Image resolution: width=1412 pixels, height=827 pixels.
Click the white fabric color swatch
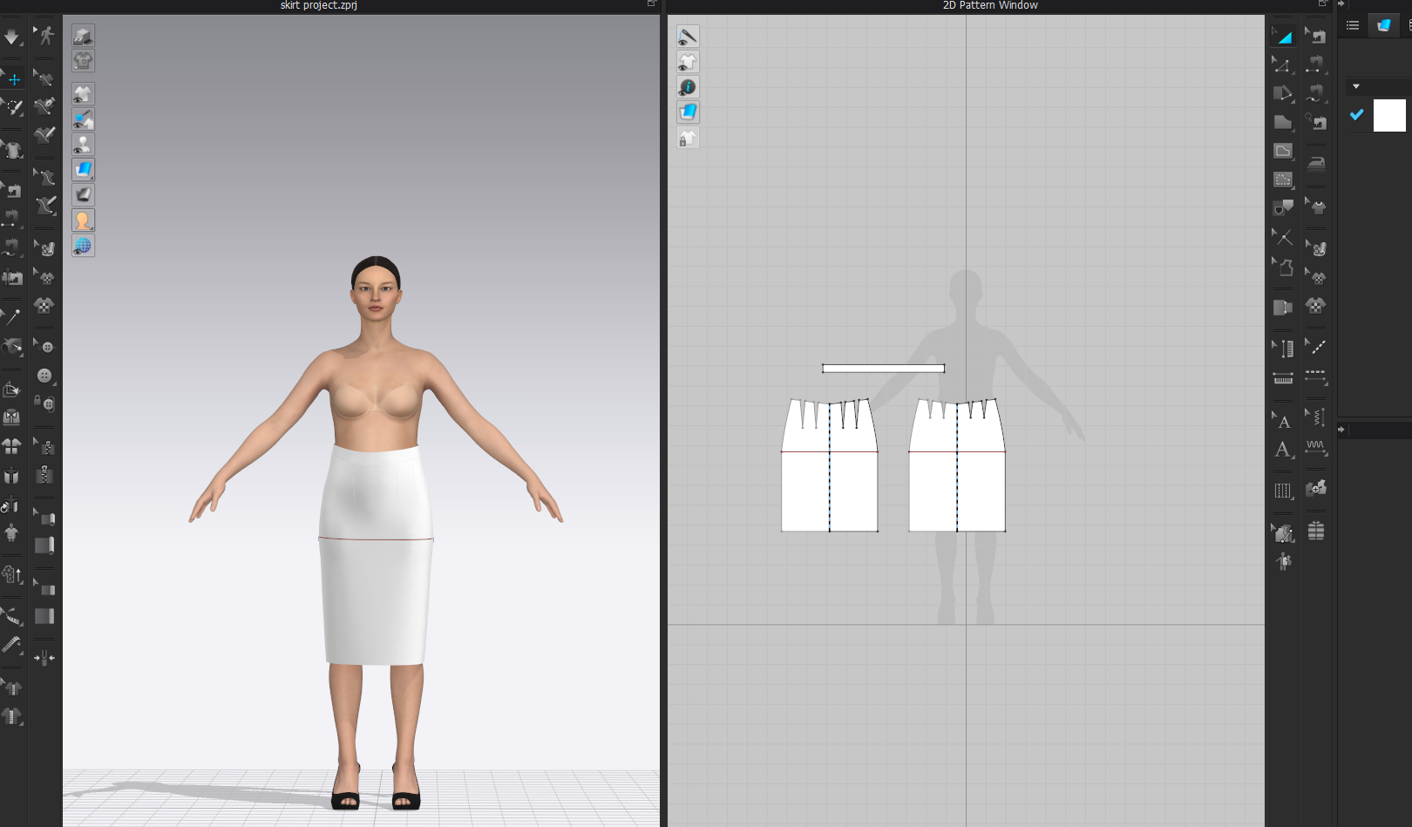point(1389,115)
